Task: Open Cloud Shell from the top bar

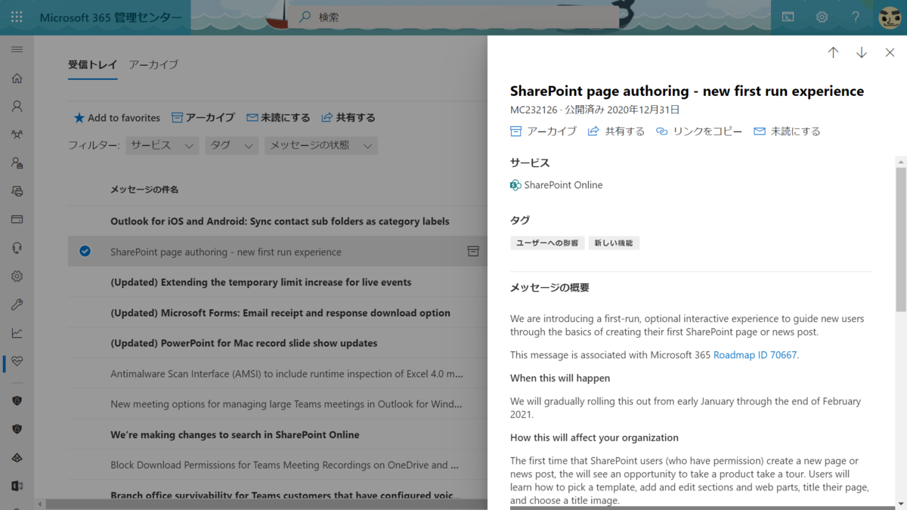Action: click(788, 17)
